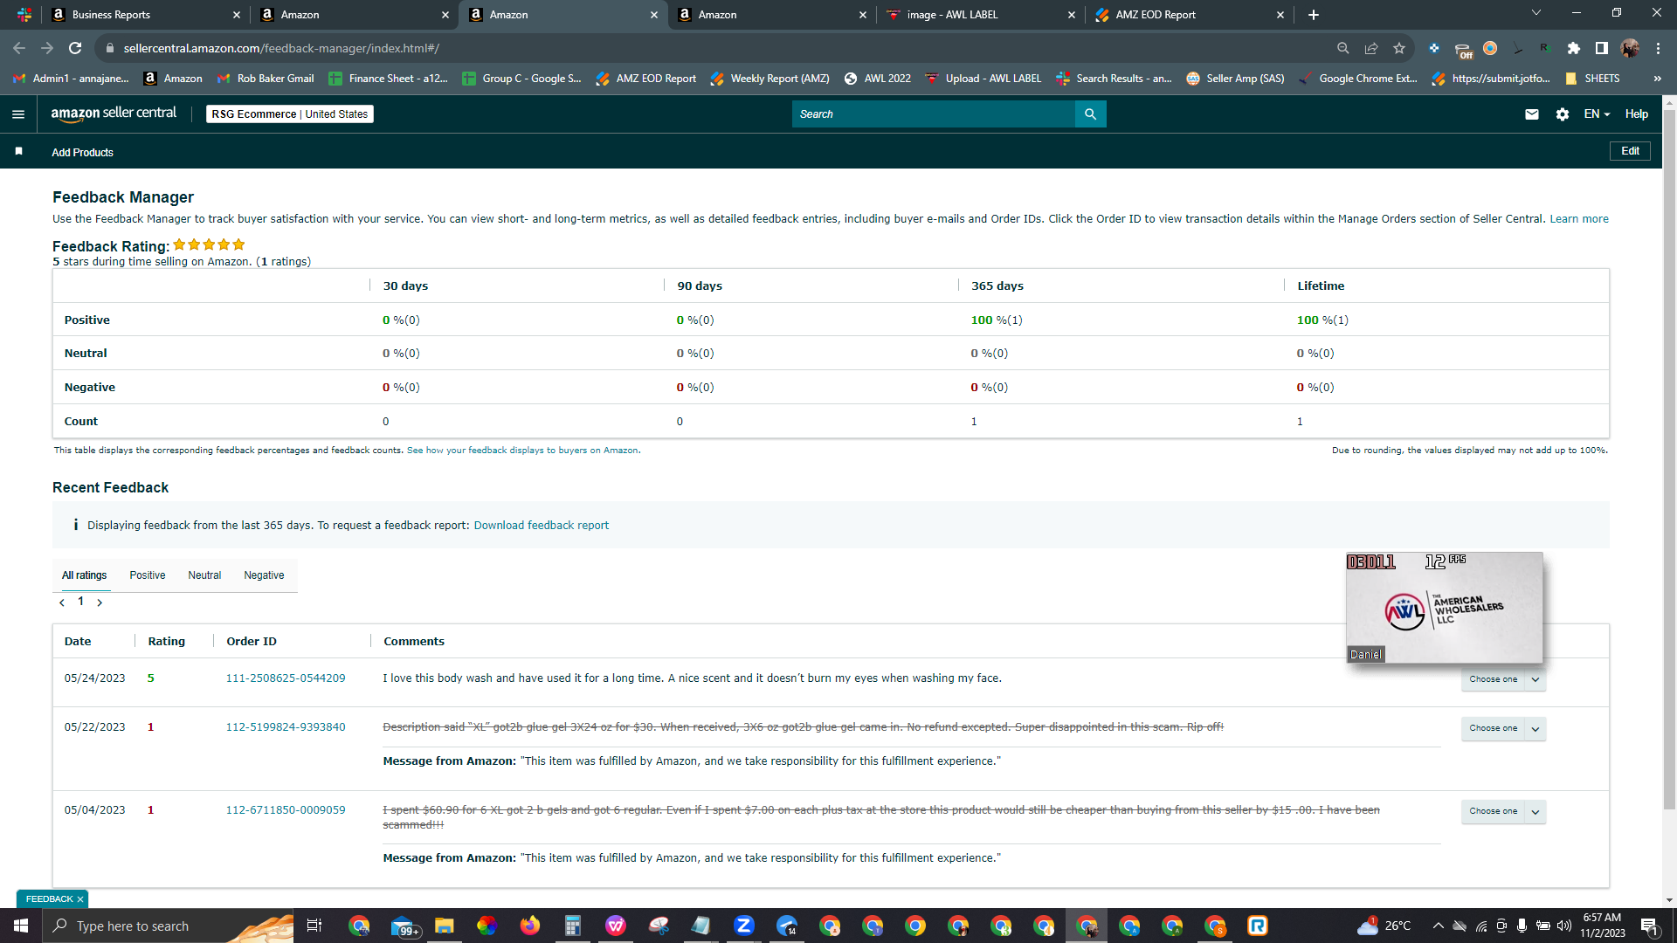Open the Chrome profile avatar
This screenshot has height=943, width=1677.
point(1630,48)
